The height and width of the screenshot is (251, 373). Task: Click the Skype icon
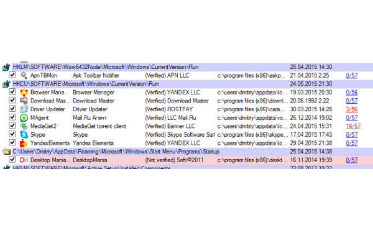pos(24,135)
